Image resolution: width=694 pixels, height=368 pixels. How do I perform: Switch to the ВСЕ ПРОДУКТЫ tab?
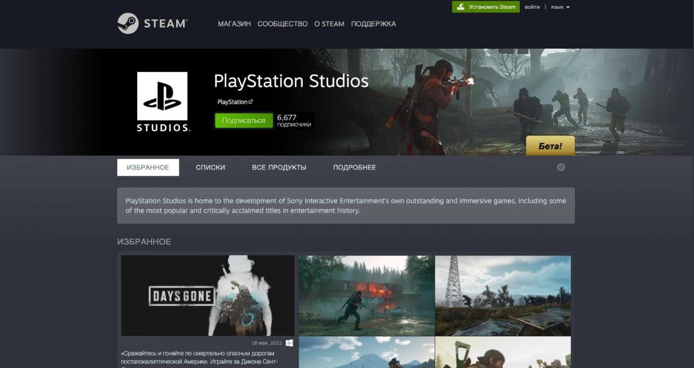click(279, 167)
